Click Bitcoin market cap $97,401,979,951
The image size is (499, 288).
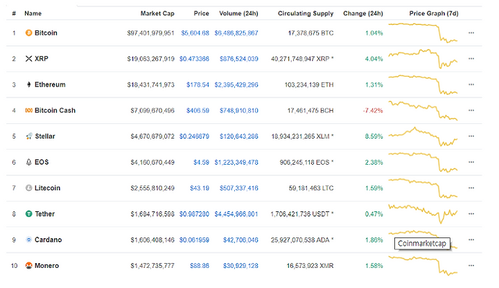coord(150,33)
